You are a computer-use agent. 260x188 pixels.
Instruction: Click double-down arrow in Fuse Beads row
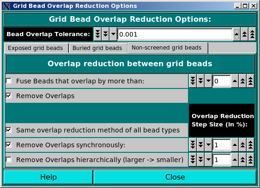(200, 81)
